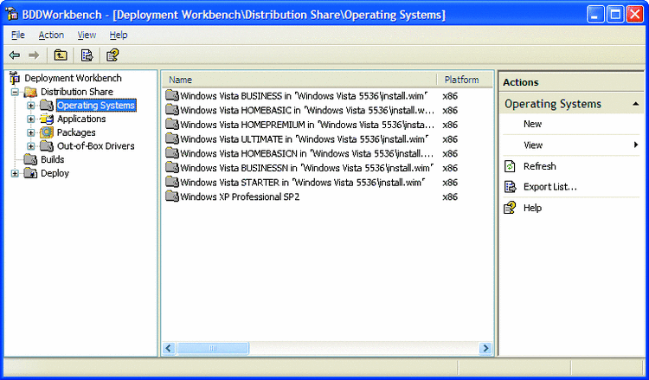The height and width of the screenshot is (380, 649).
Task: Click the Windows XP Professional SP2 item icon
Action: [172, 196]
